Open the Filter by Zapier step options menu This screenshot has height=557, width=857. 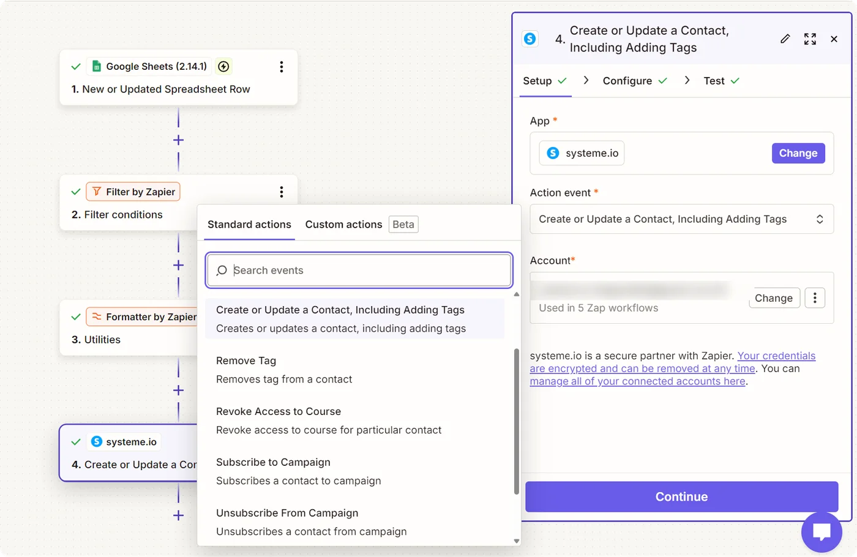[x=282, y=192]
